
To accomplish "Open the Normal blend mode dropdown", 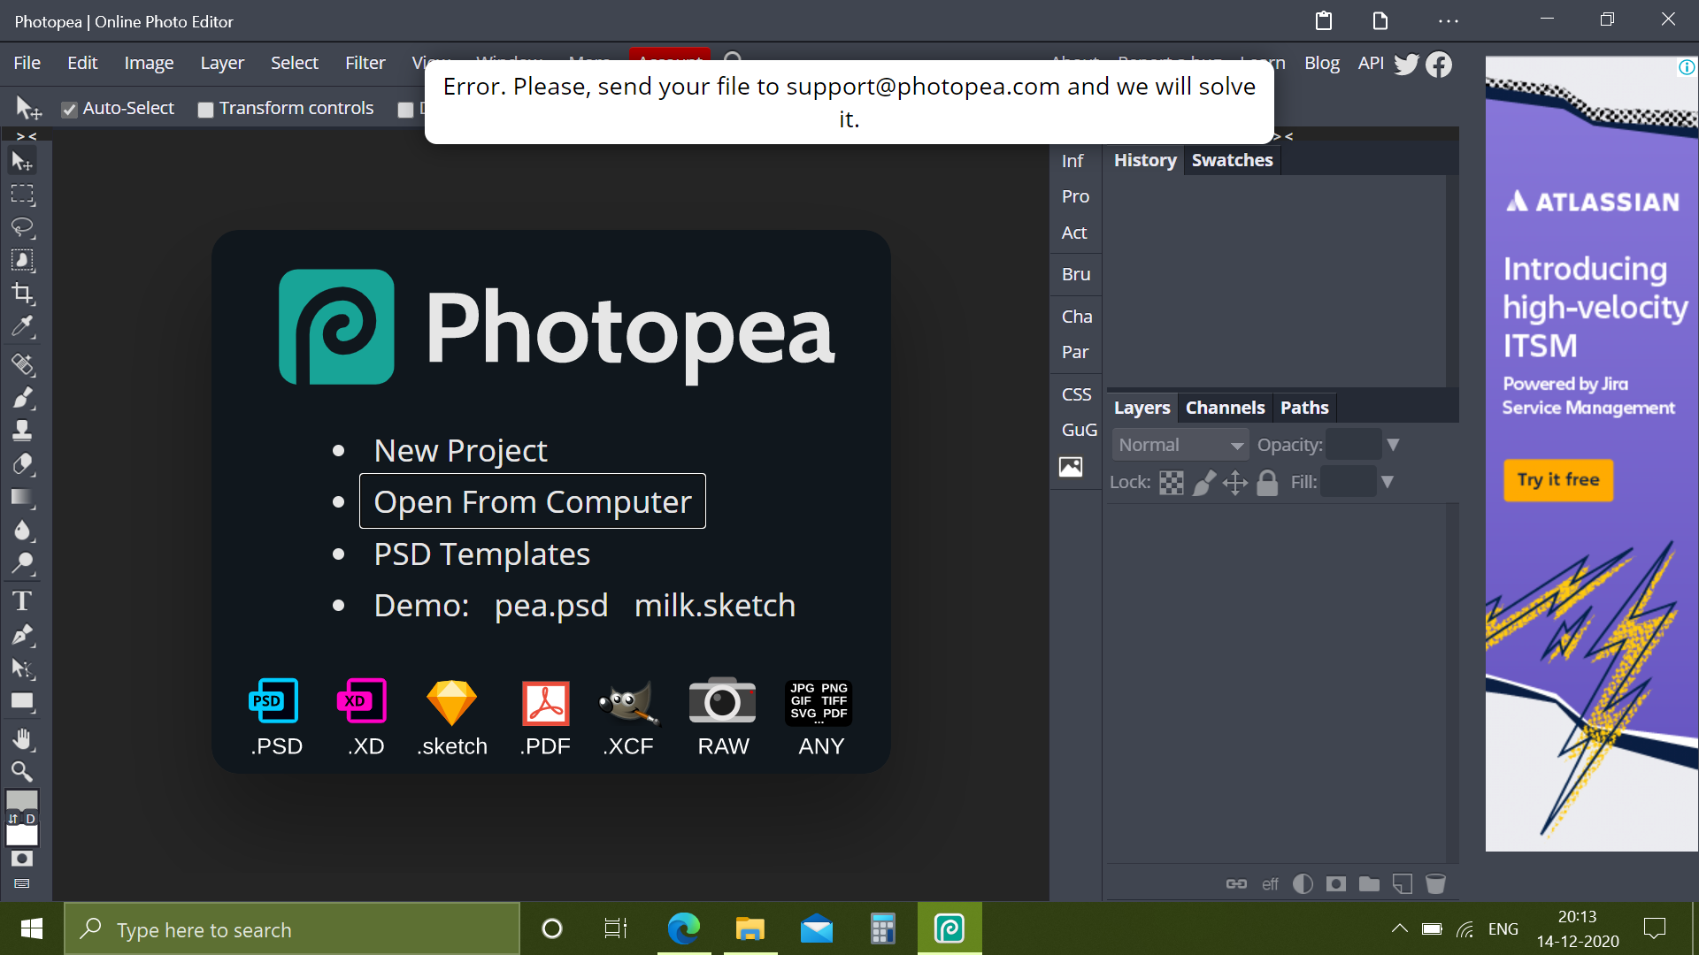I will point(1180,444).
